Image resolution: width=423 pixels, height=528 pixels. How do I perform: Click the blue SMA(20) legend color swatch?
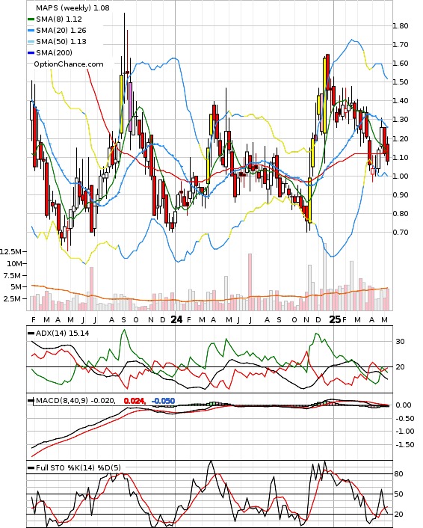[31, 31]
